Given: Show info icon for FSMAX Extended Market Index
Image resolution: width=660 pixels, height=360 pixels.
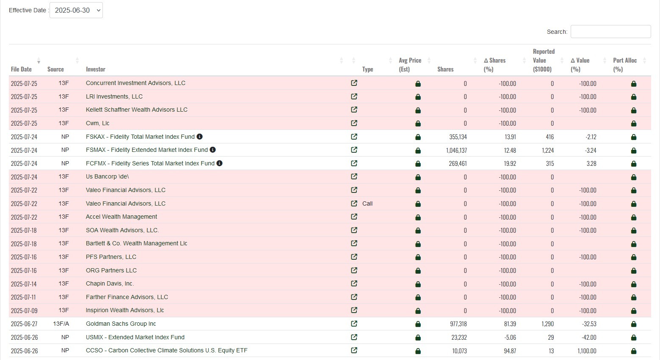Looking at the screenshot, I should tap(213, 150).
